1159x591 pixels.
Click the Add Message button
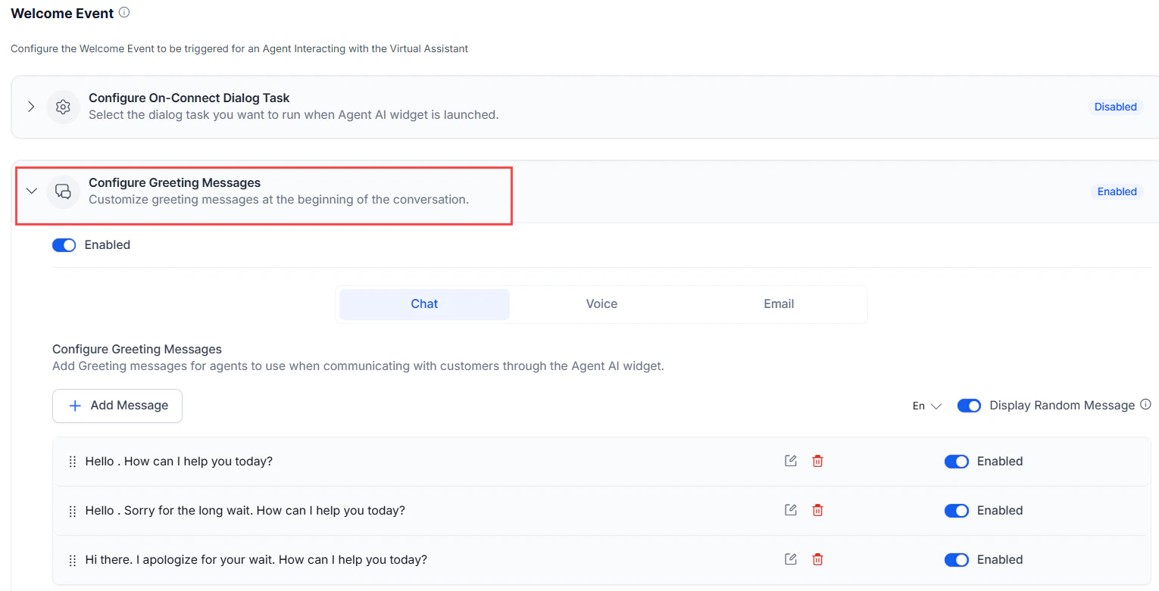point(117,406)
